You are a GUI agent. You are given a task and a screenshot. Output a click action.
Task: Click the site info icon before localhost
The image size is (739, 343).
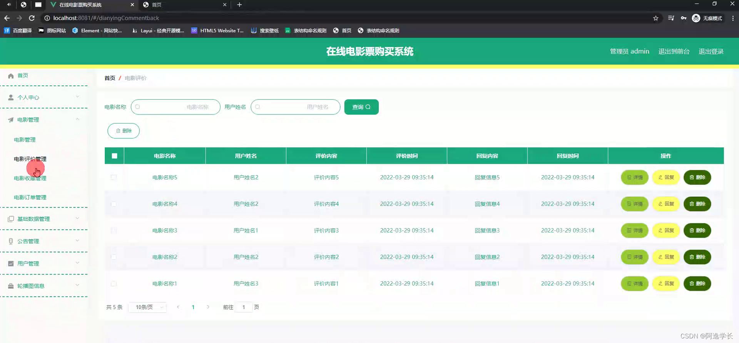pos(47,18)
